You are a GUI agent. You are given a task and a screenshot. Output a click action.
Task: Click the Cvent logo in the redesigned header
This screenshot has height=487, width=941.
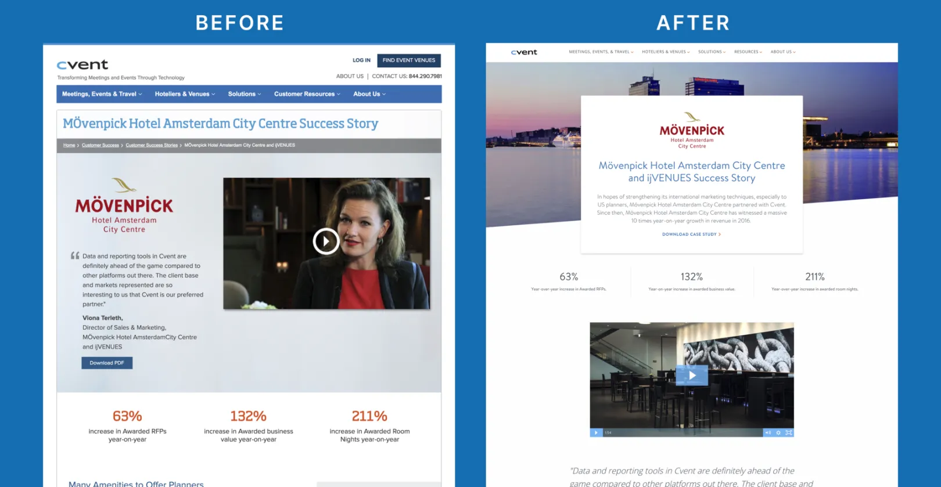524,52
